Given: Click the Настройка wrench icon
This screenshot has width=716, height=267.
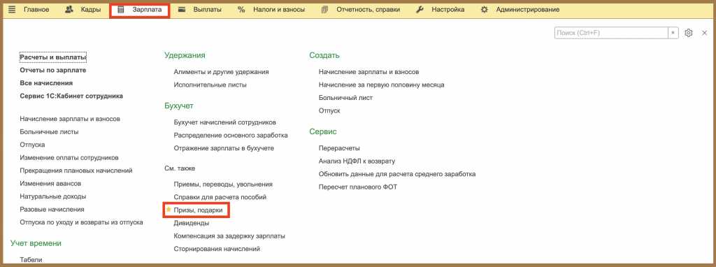Looking at the screenshot, I should 420,10.
